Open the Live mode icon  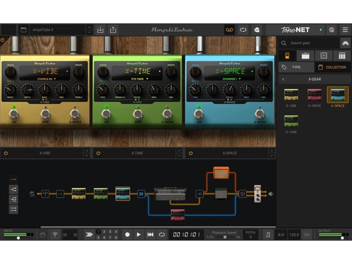257,30
